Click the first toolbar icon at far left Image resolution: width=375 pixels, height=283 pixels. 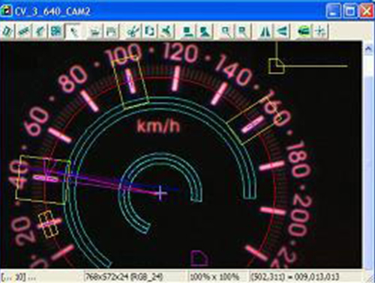pos(7,31)
